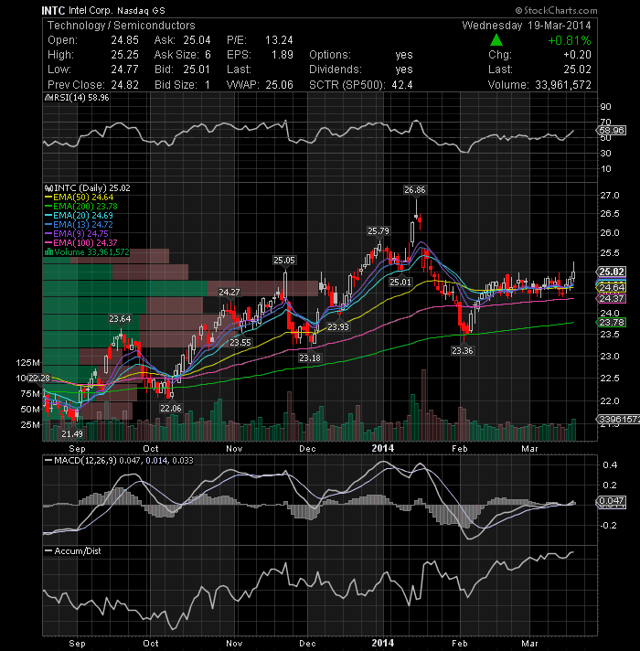Select the P/E value 13.24
Screen dimensions: 640x651
coord(279,40)
